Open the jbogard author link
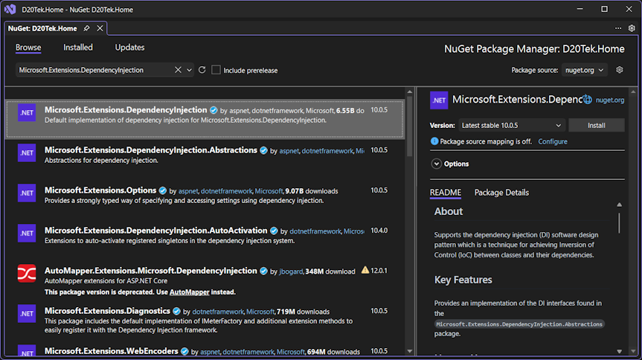Viewport: 642px width, 360px height. pyautogui.click(x=291, y=271)
